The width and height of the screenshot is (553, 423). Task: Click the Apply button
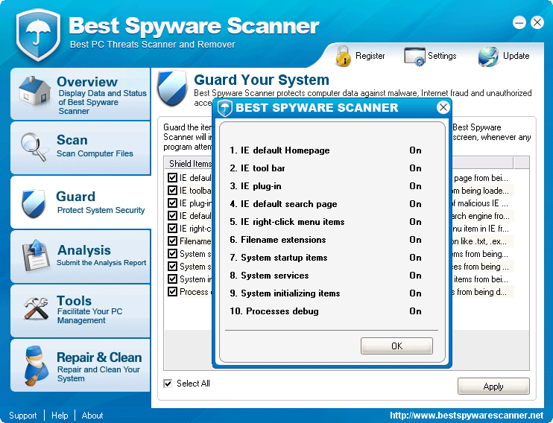[x=493, y=387]
